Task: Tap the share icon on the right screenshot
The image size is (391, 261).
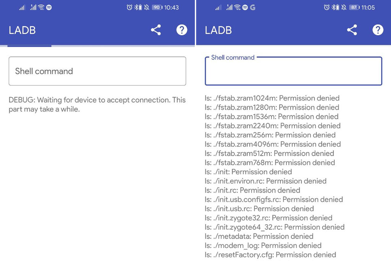Action: (352, 30)
